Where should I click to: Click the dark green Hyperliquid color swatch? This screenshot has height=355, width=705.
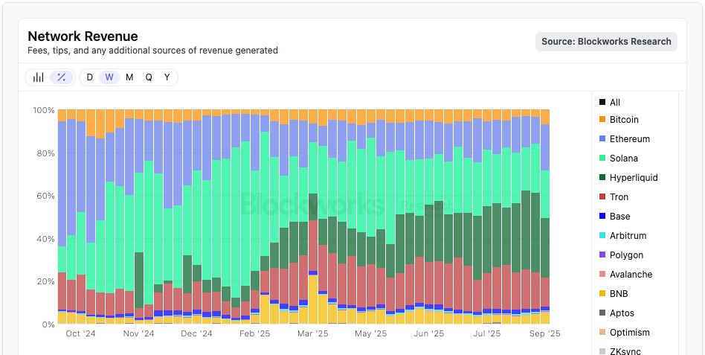click(x=602, y=178)
